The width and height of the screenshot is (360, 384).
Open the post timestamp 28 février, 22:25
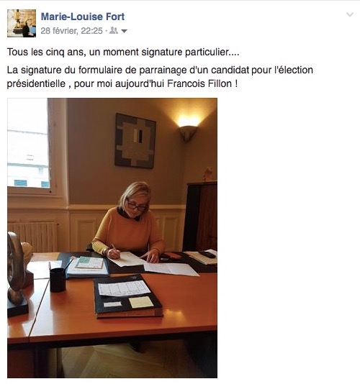[x=71, y=31]
